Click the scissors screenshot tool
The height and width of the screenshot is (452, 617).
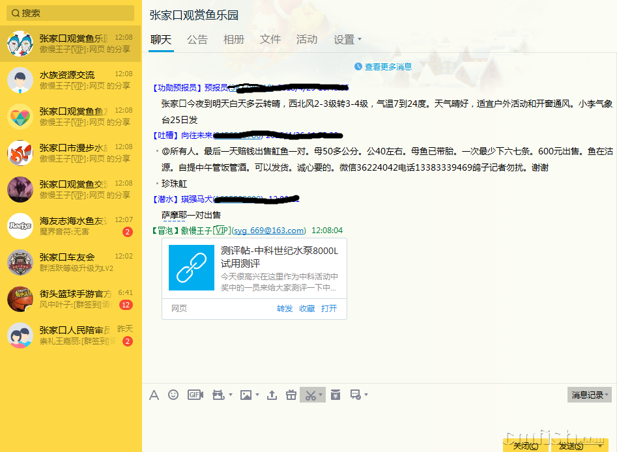pyautogui.click(x=309, y=395)
